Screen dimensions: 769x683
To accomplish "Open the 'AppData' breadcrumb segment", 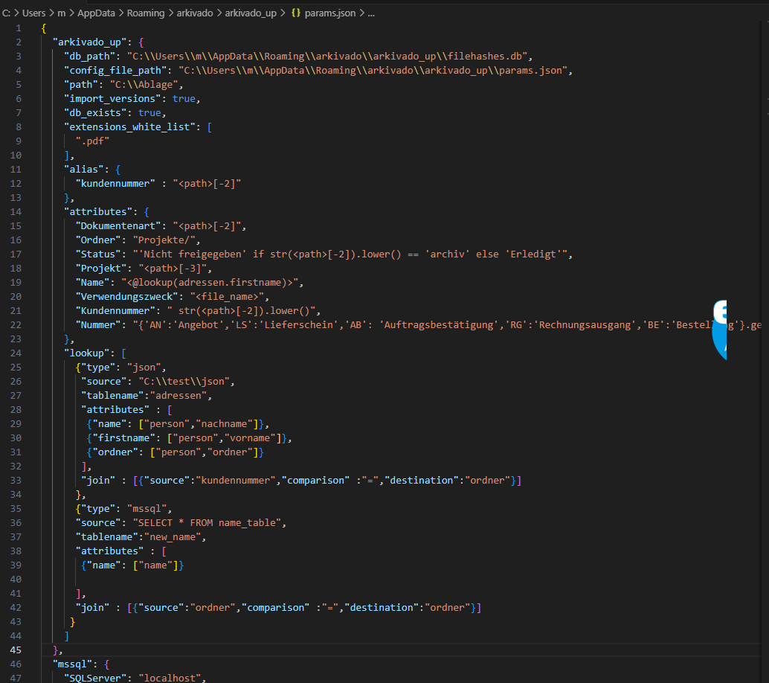I will pos(96,13).
